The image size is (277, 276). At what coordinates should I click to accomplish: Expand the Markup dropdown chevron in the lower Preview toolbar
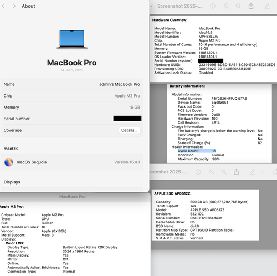263,172
